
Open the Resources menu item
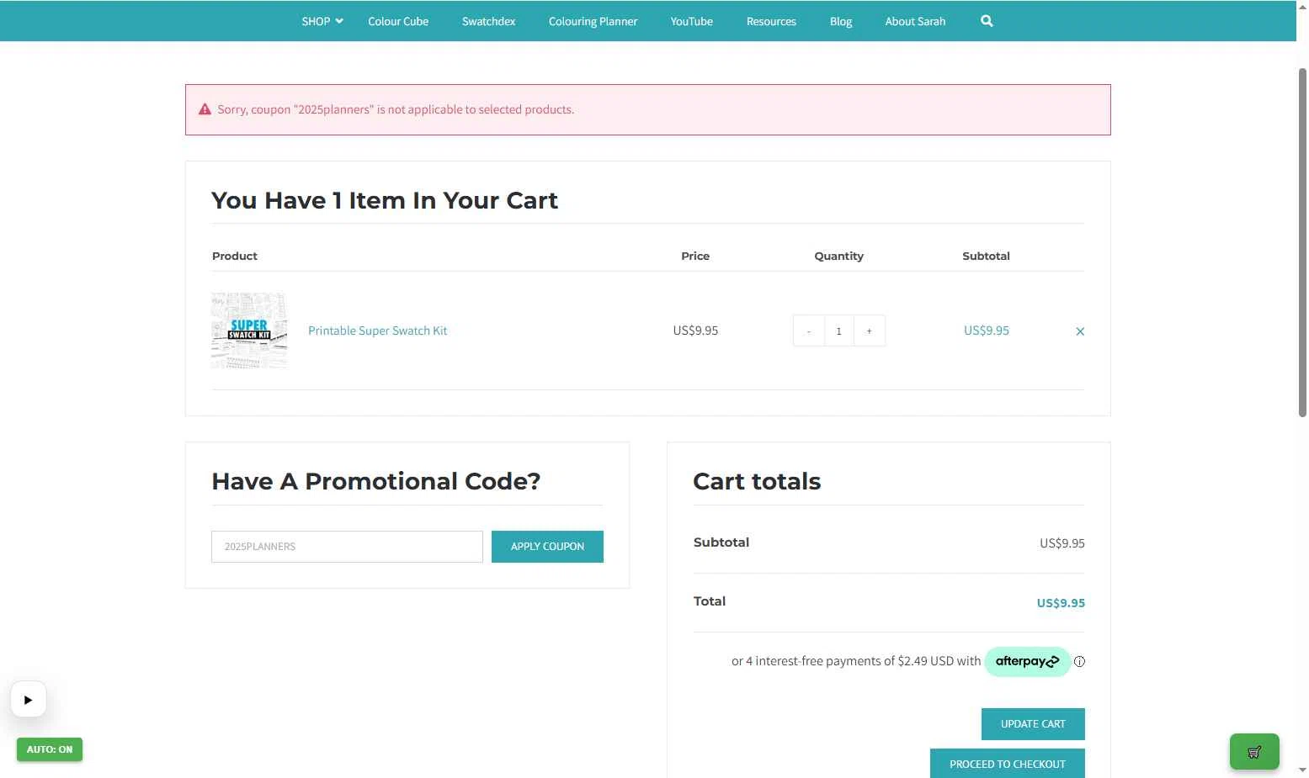771,21
